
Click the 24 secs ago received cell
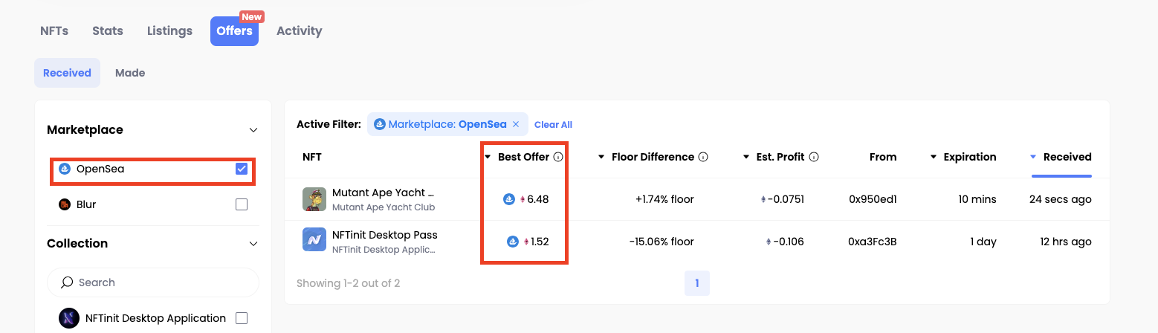click(x=1061, y=199)
